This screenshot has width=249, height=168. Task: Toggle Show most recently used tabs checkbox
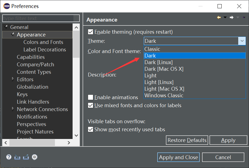click(x=91, y=129)
